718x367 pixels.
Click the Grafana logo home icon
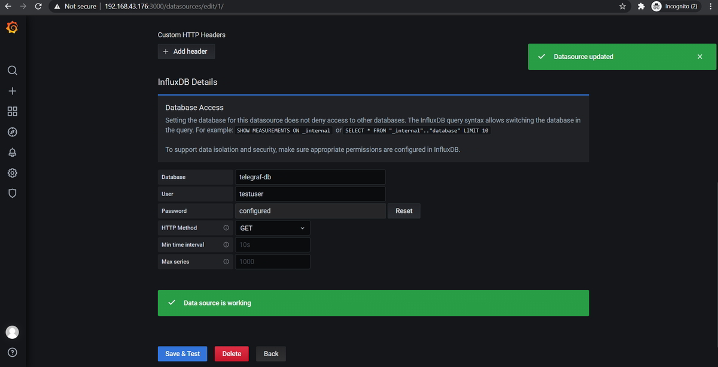tap(12, 27)
